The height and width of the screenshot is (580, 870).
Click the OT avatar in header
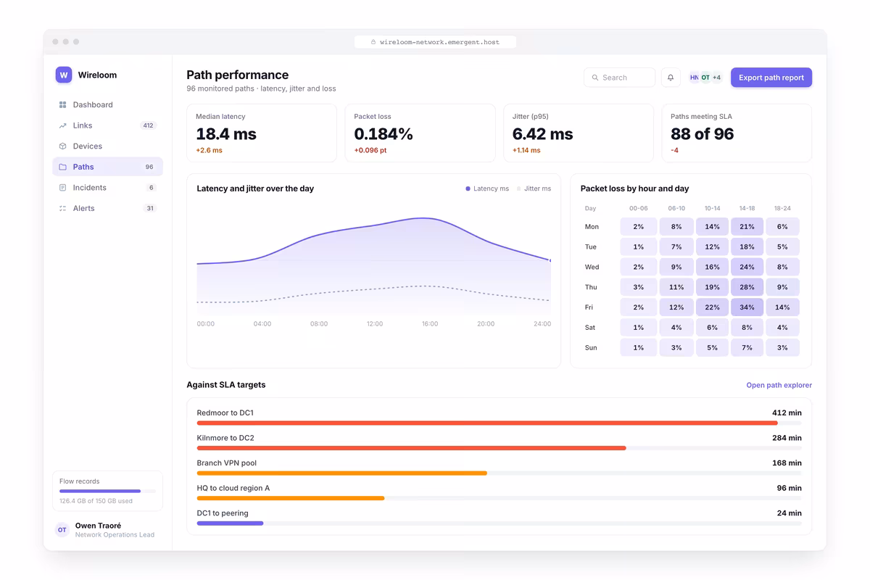coord(705,78)
